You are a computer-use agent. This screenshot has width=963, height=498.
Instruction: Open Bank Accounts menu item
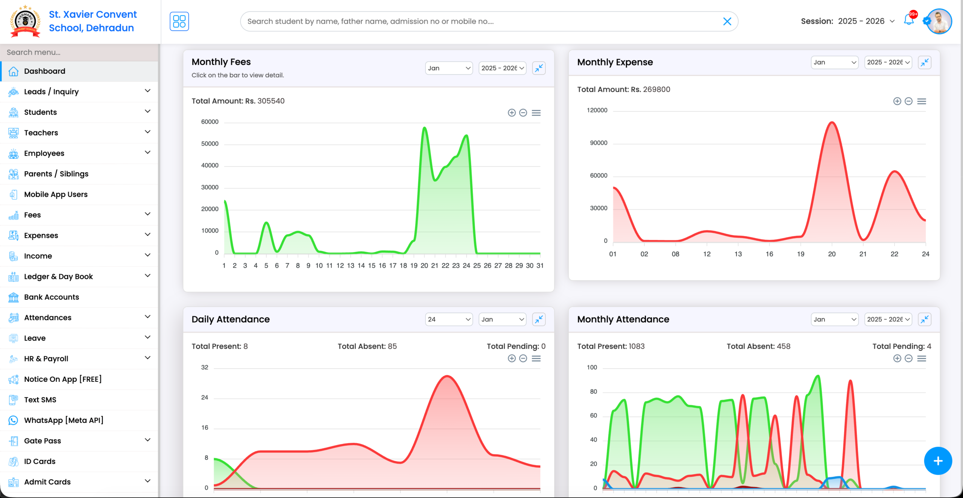(x=52, y=297)
